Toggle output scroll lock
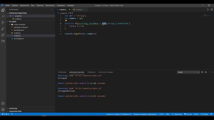This screenshot has height=120, width=214. (206, 72)
